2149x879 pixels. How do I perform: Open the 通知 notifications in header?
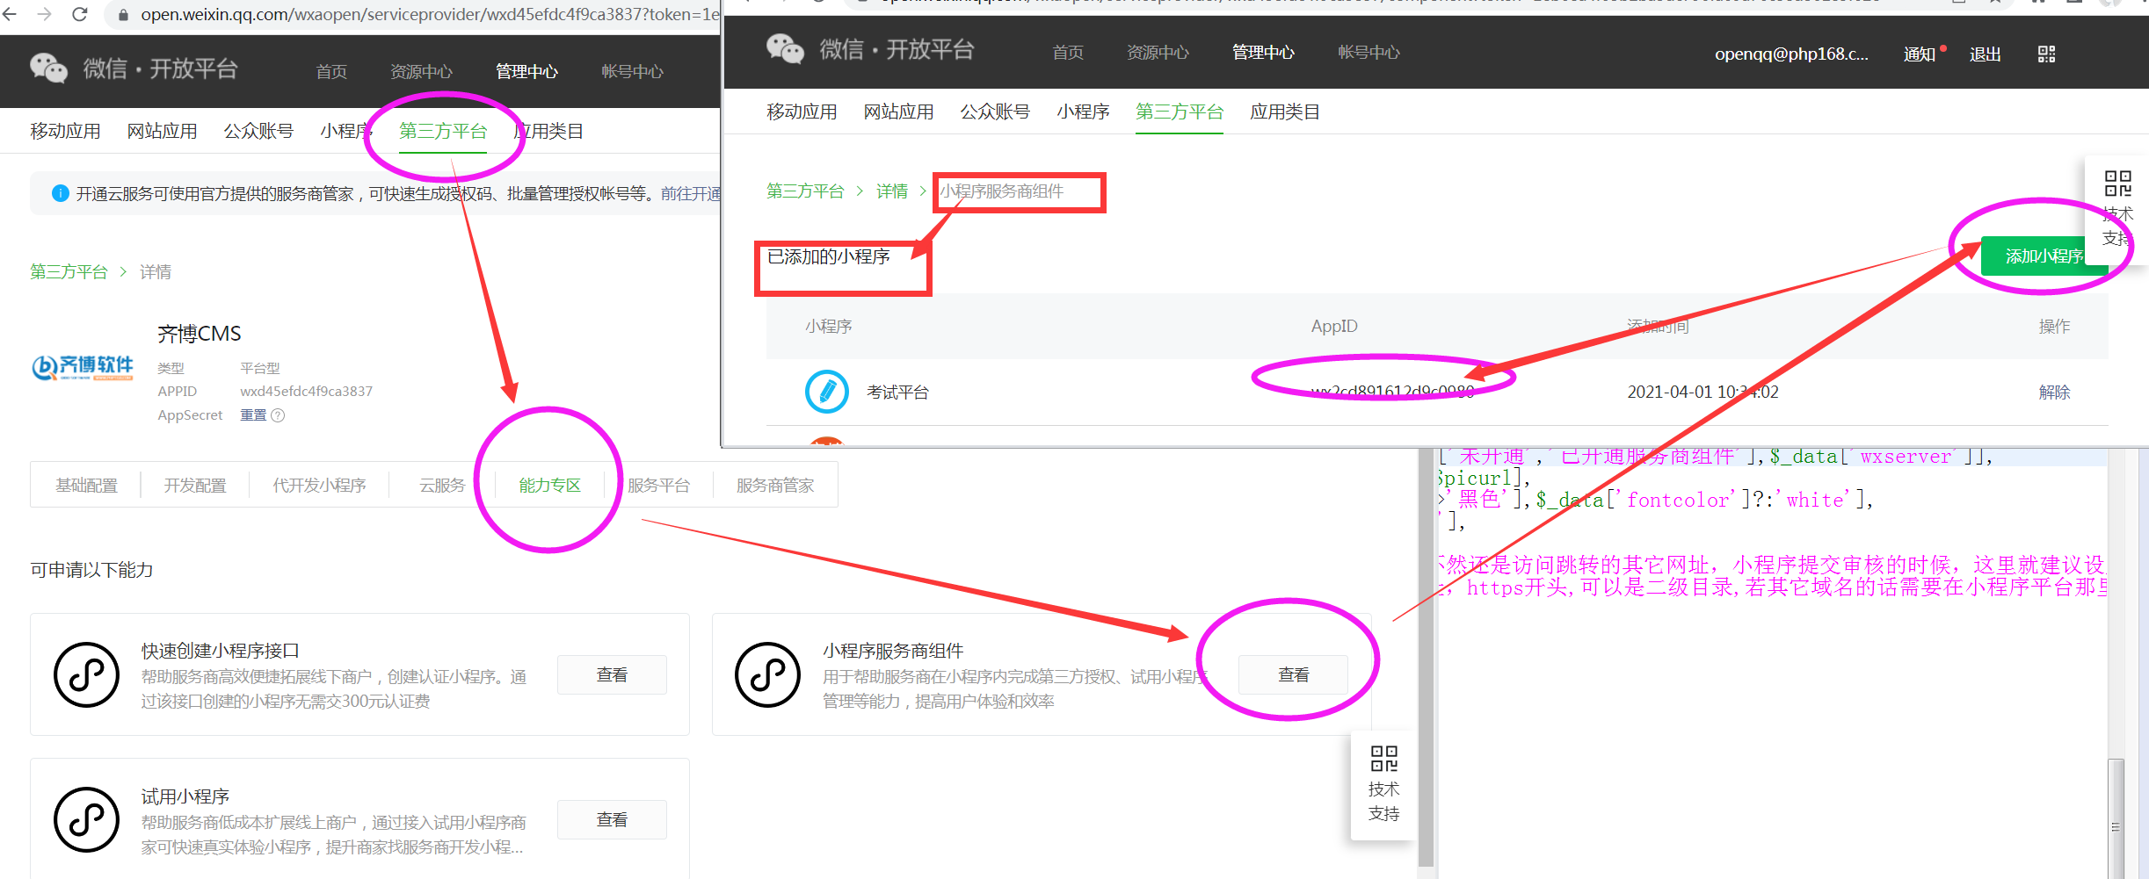click(1920, 54)
